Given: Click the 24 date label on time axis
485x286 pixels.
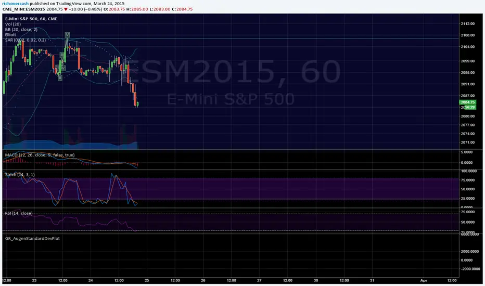Looking at the screenshot, I should [x=91, y=281].
